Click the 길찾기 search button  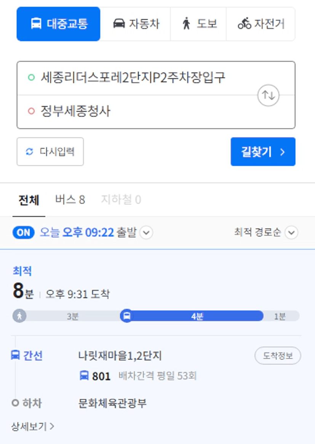click(263, 152)
